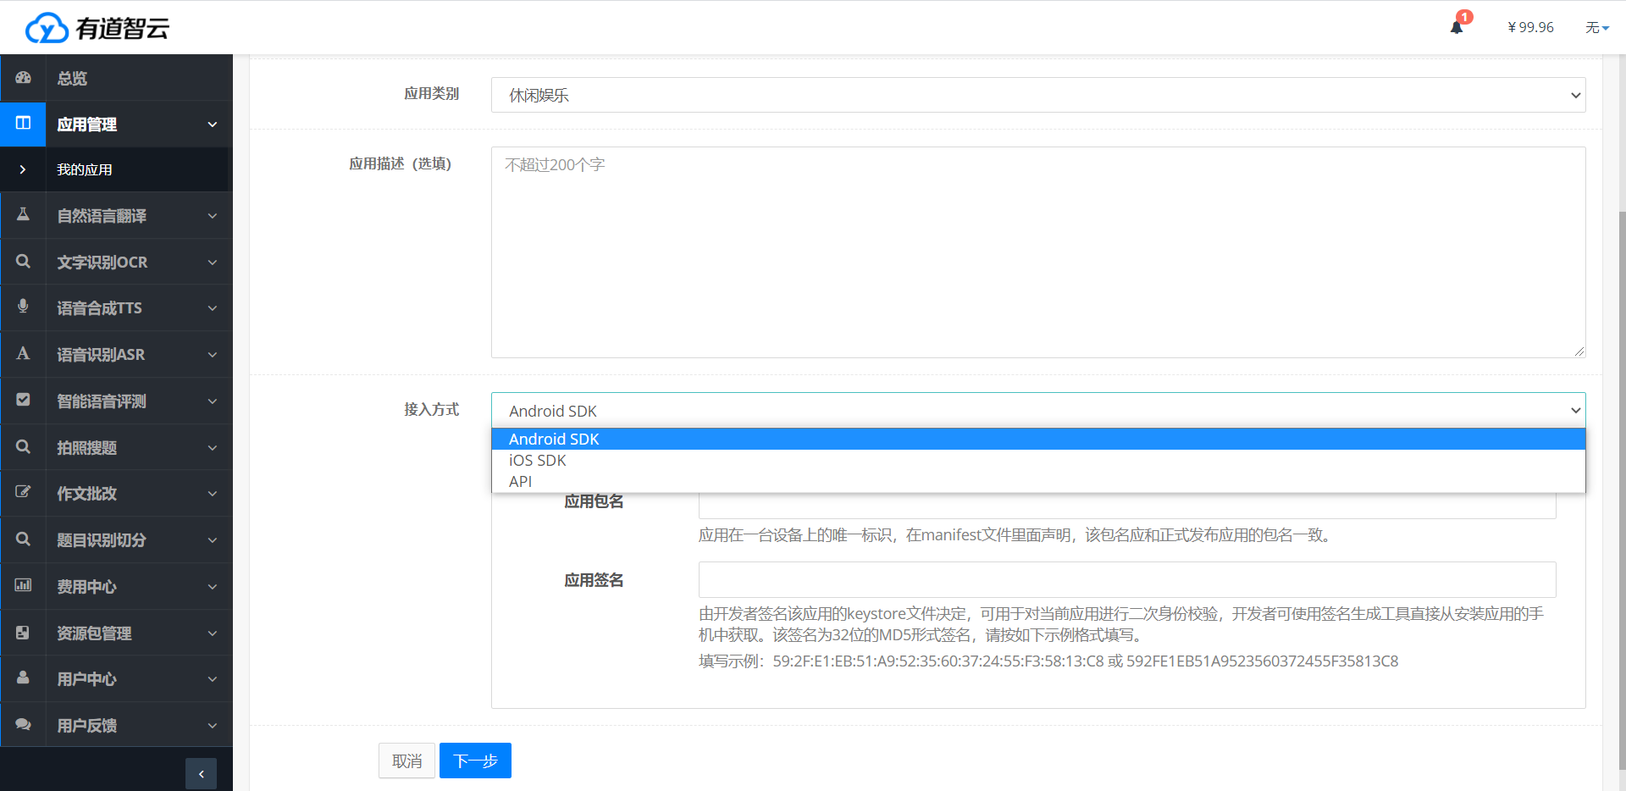Click the dashboard icon beside 总览
Screen dimensions: 1626x791
click(x=23, y=78)
